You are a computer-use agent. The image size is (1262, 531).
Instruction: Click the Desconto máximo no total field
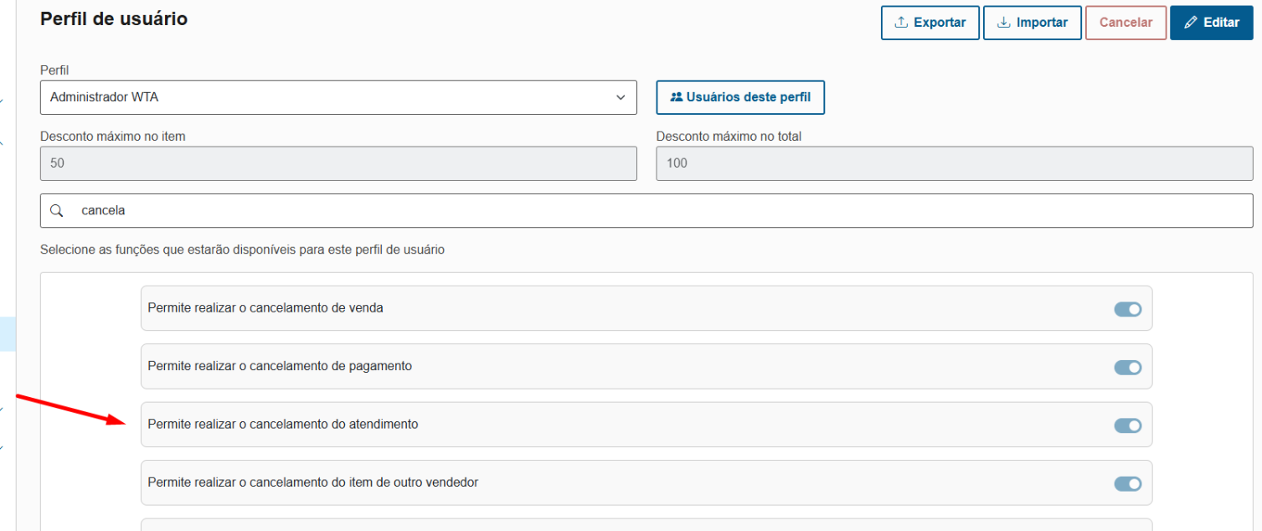(x=954, y=163)
